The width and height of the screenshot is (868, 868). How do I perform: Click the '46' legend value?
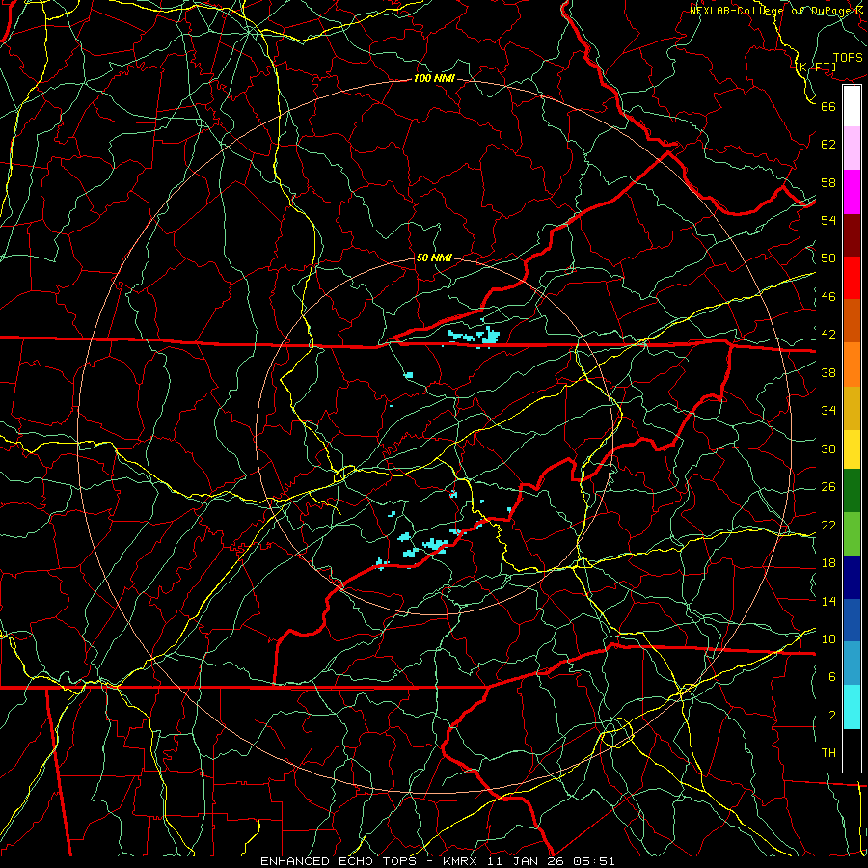[828, 297]
